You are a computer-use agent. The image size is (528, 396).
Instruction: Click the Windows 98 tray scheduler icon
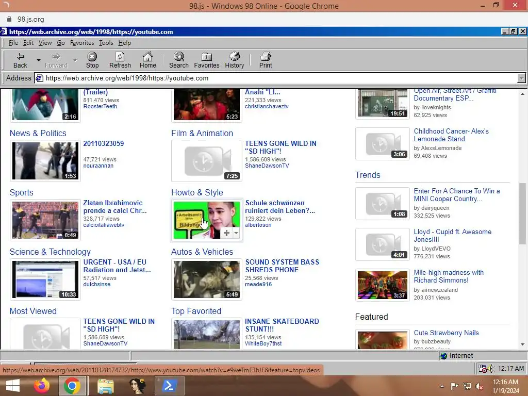[482, 369]
